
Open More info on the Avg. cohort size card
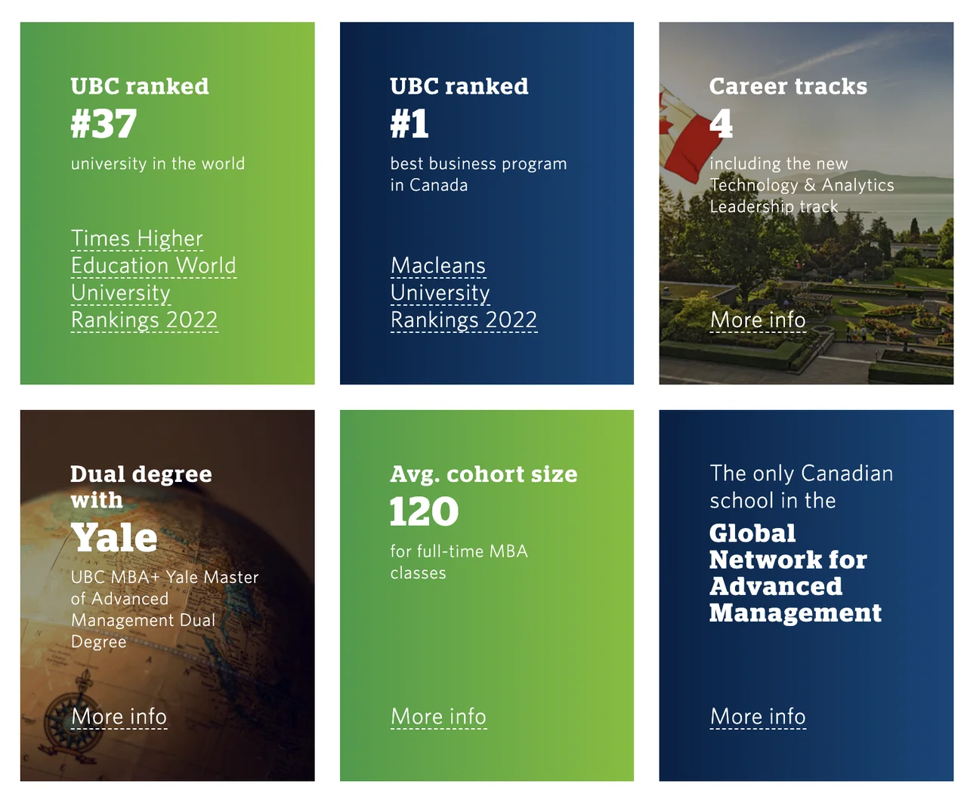[x=438, y=717]
